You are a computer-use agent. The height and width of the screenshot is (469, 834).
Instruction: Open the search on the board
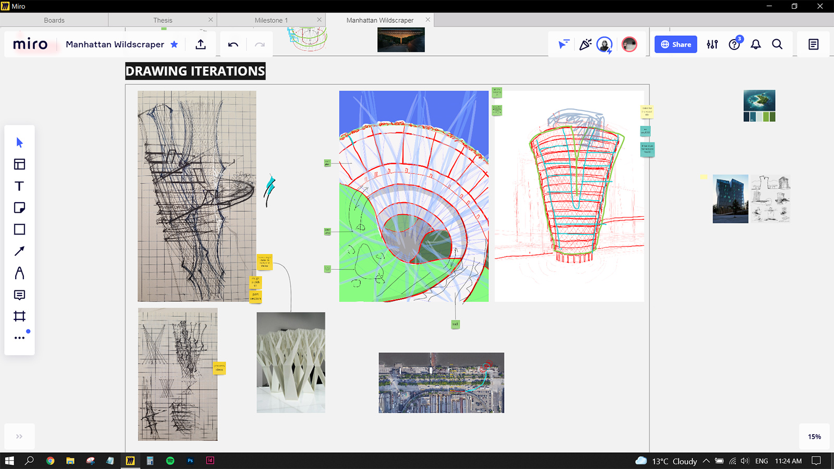777,44
